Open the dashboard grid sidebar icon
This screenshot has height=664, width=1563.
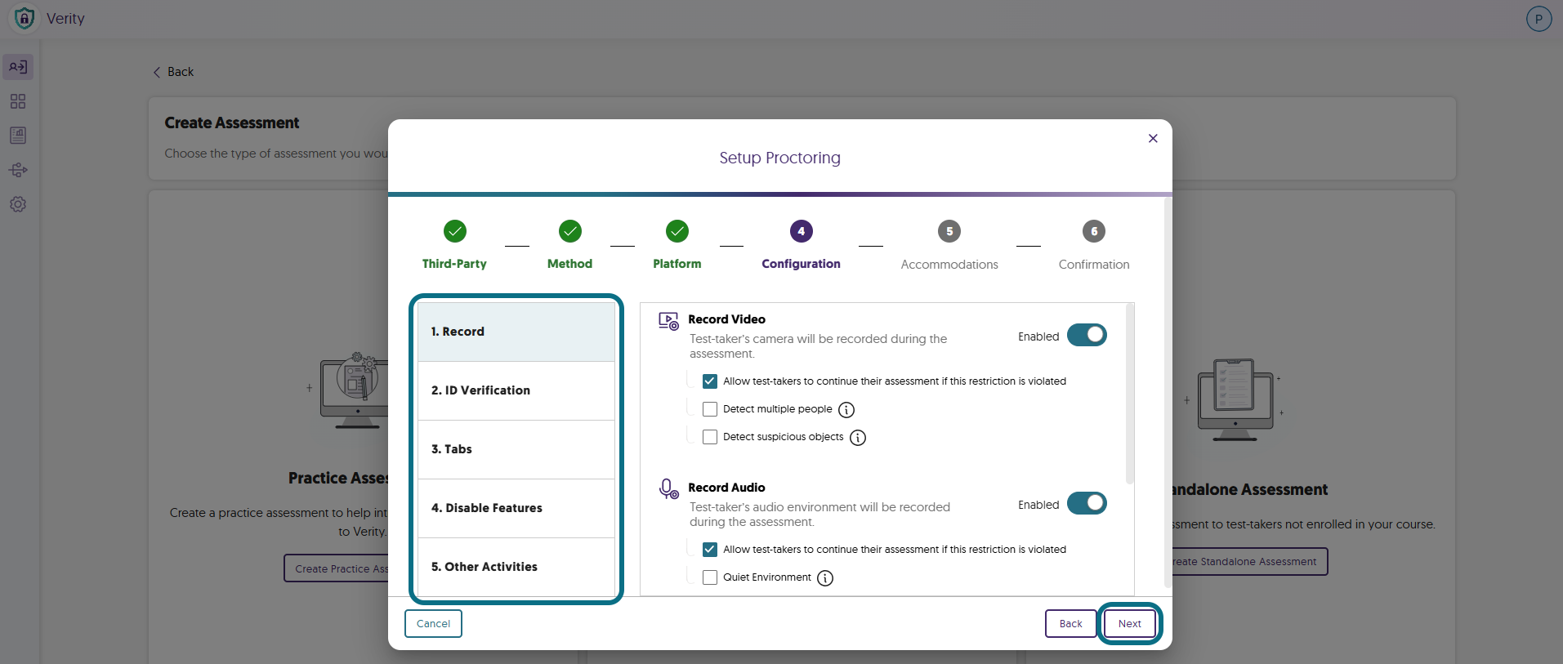tap(18, 101)
